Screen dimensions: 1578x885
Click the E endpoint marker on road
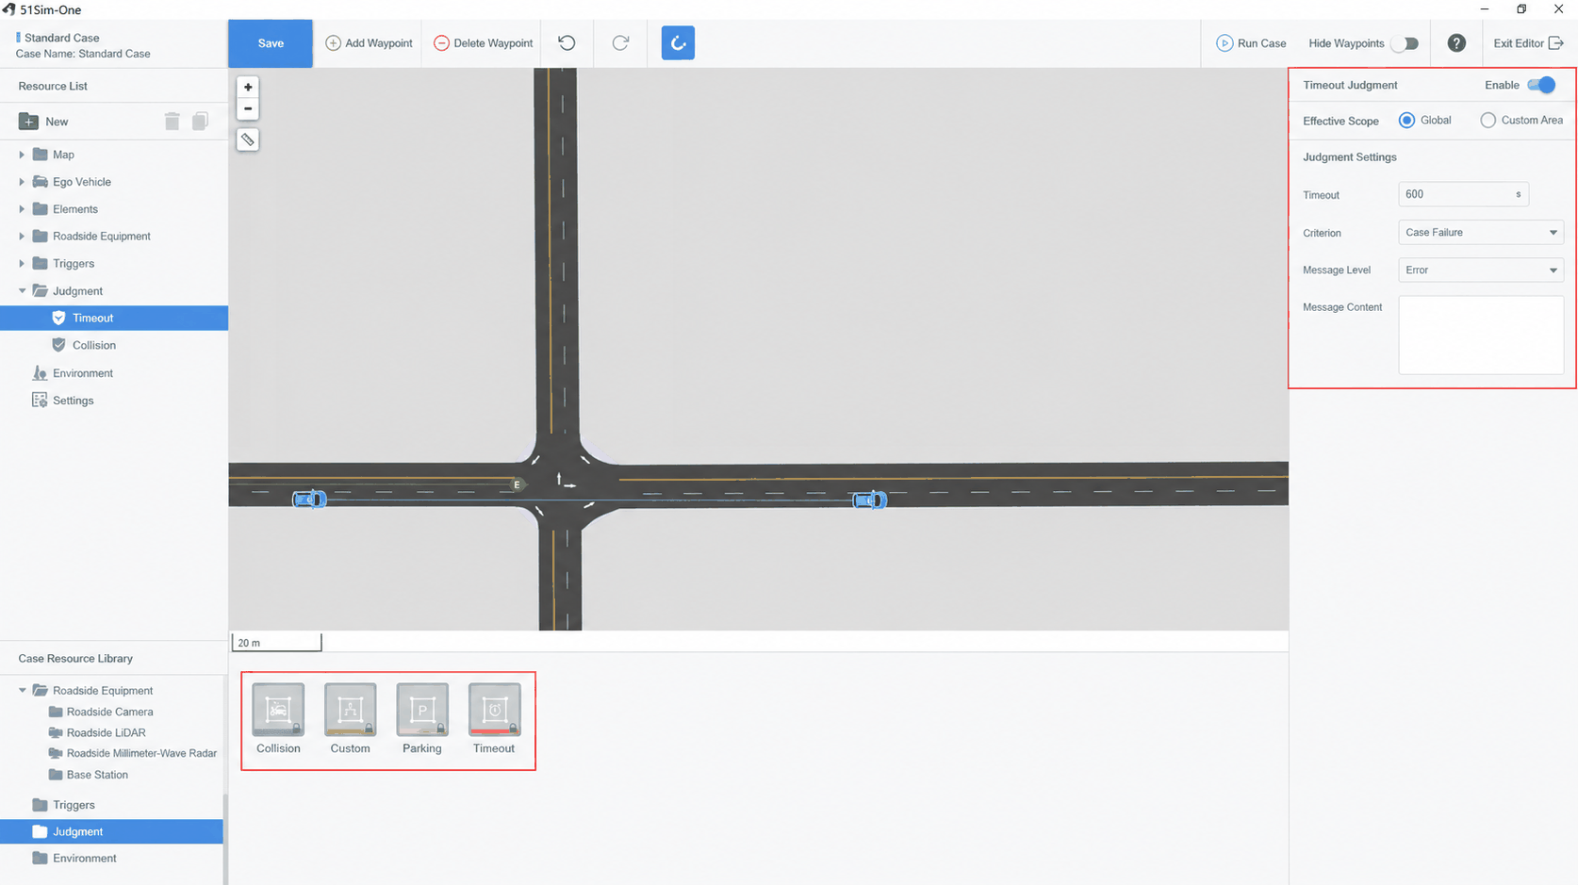tap(517, 484)
